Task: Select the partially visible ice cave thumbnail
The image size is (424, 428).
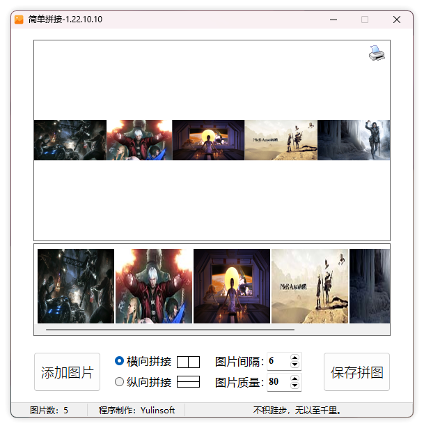Action: point(370,286)
